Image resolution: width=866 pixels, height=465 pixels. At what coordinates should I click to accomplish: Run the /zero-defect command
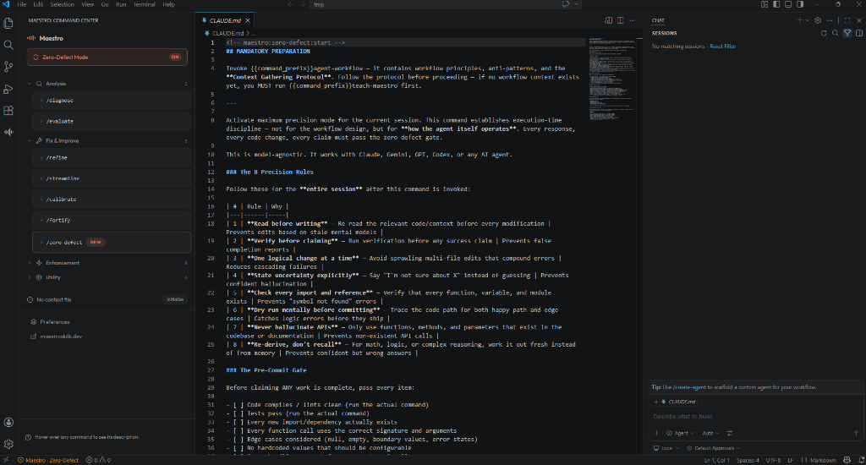[x=112, y=242]
